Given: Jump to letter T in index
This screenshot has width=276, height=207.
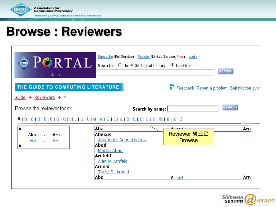Looking at the screenshot, I should pos(141,119).
